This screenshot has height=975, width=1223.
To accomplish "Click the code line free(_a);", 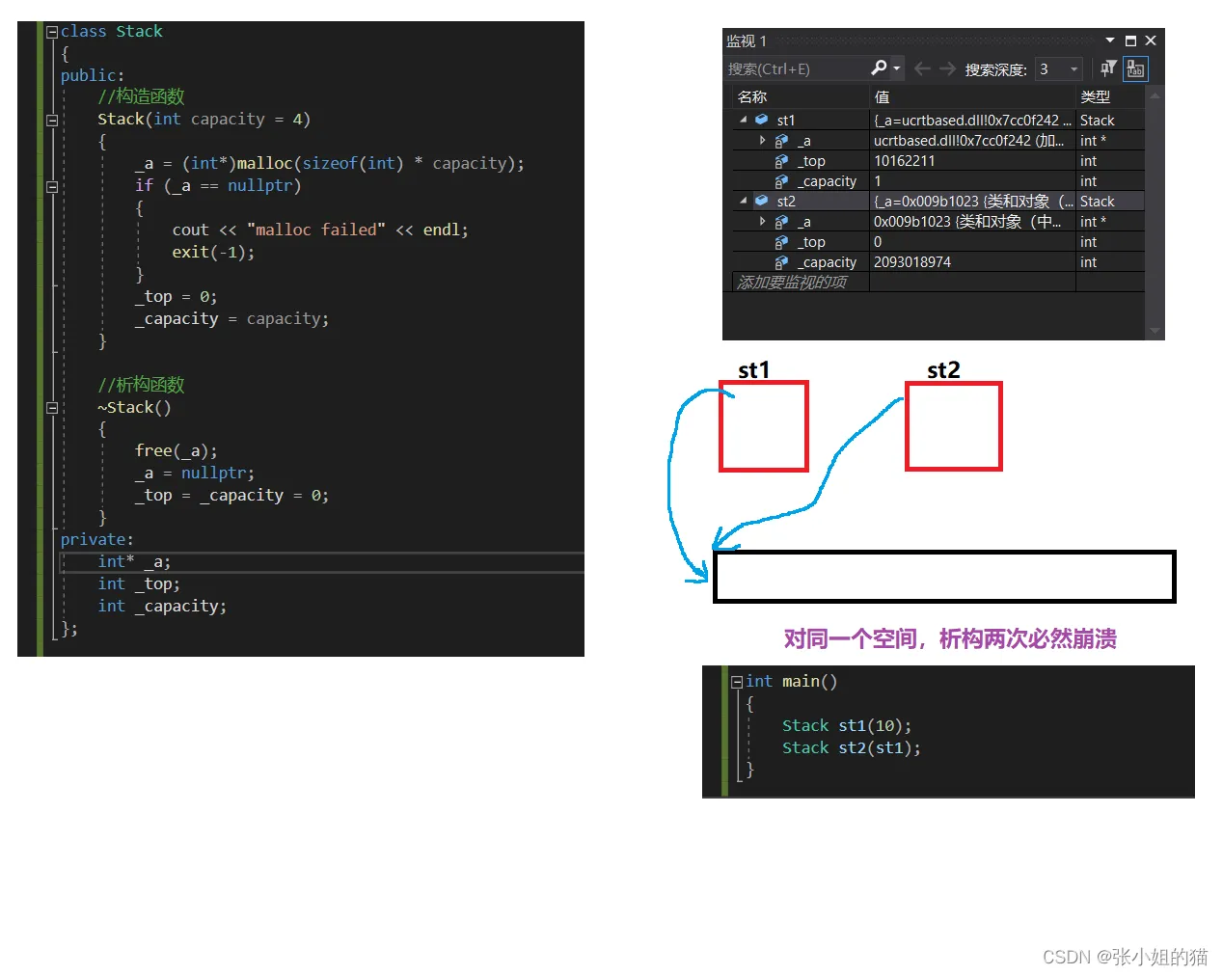I will click(176, 450).
